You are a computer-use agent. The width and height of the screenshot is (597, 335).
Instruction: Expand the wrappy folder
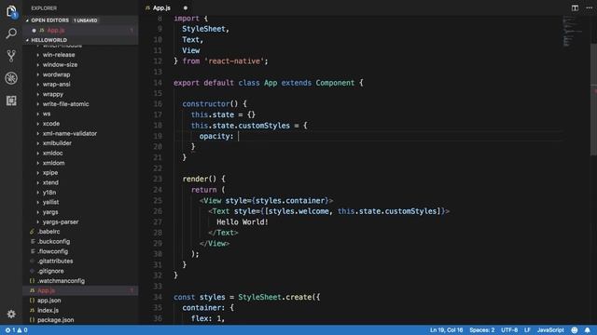pos(53,94)
